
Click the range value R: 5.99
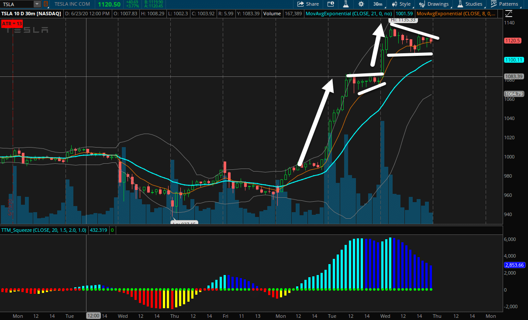[226, 14]
